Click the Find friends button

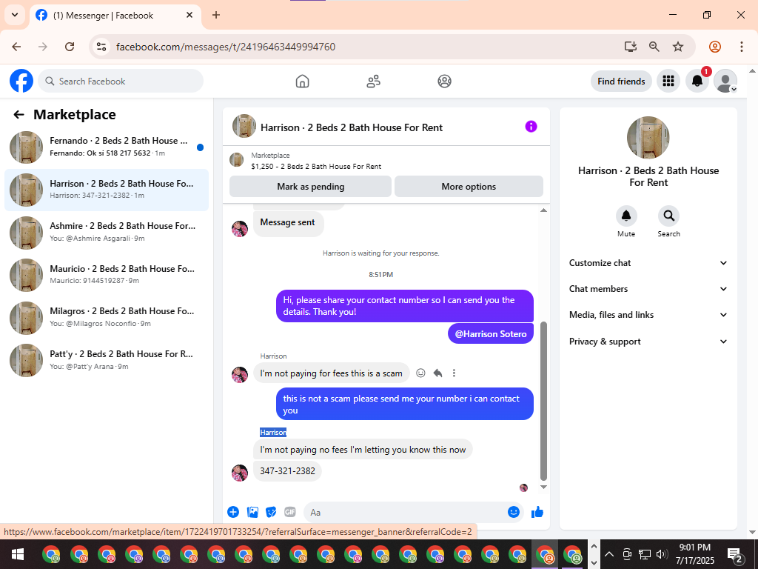[x=621, y=81]
